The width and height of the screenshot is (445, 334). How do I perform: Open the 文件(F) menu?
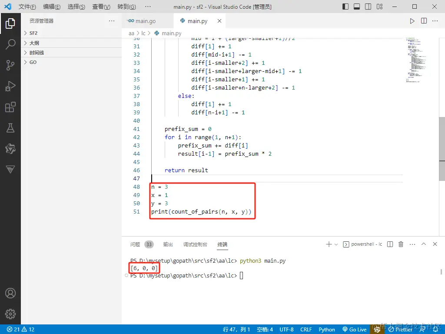27,7
